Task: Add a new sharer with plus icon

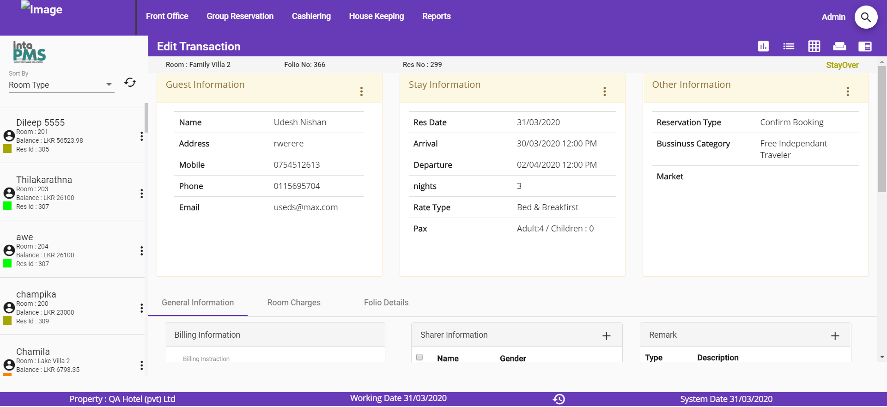Action: (x=607, y=336)
